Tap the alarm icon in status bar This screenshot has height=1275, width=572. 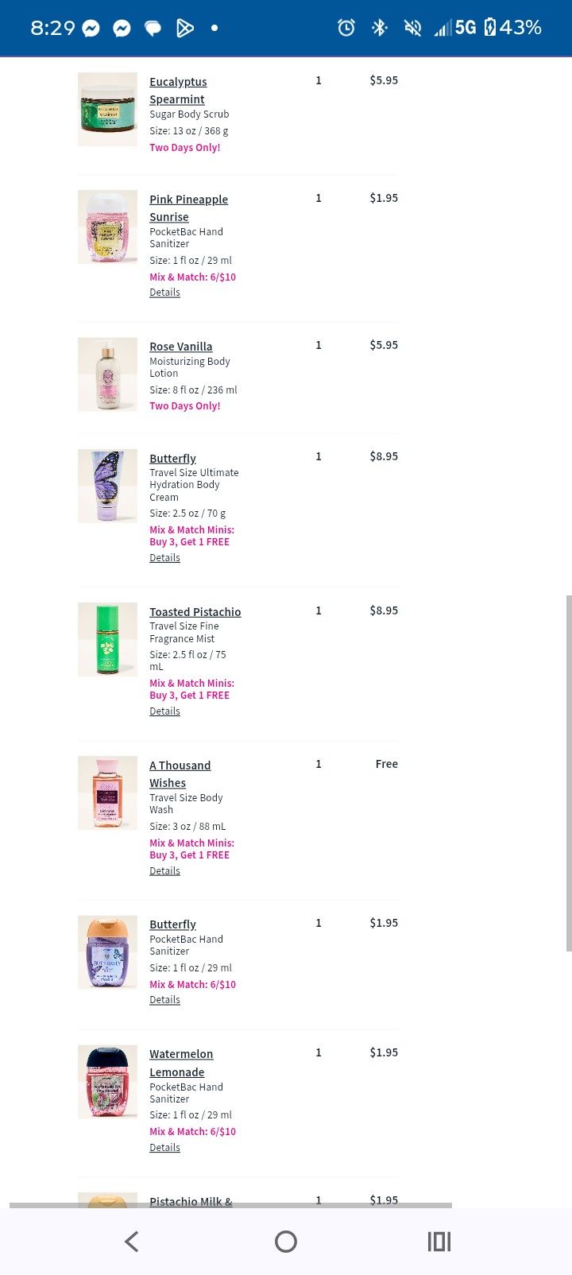[346, 28]
